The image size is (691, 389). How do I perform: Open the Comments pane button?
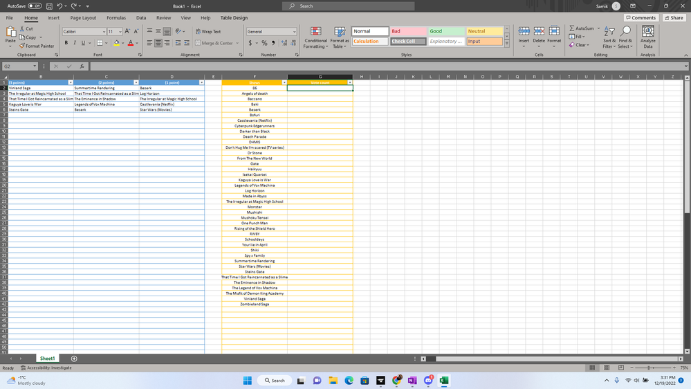(x=641, y=17)
